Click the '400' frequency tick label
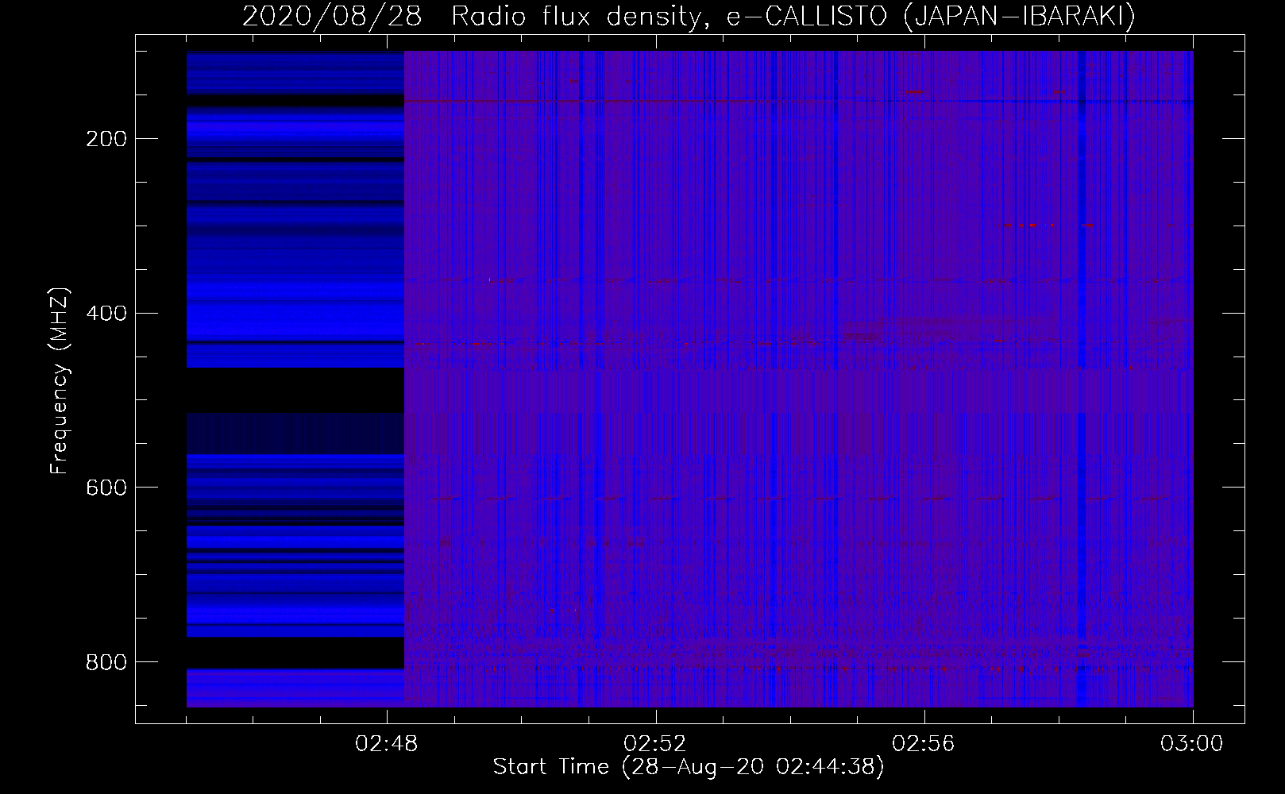 pos(106,314)
